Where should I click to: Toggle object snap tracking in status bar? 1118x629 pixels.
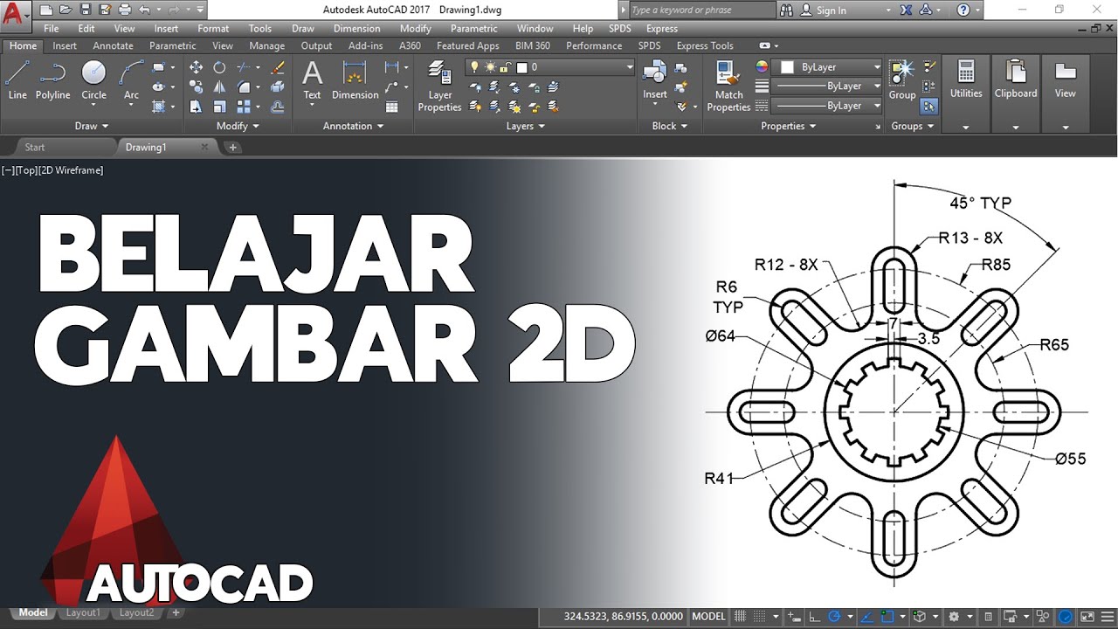click(x=865, y=616)
